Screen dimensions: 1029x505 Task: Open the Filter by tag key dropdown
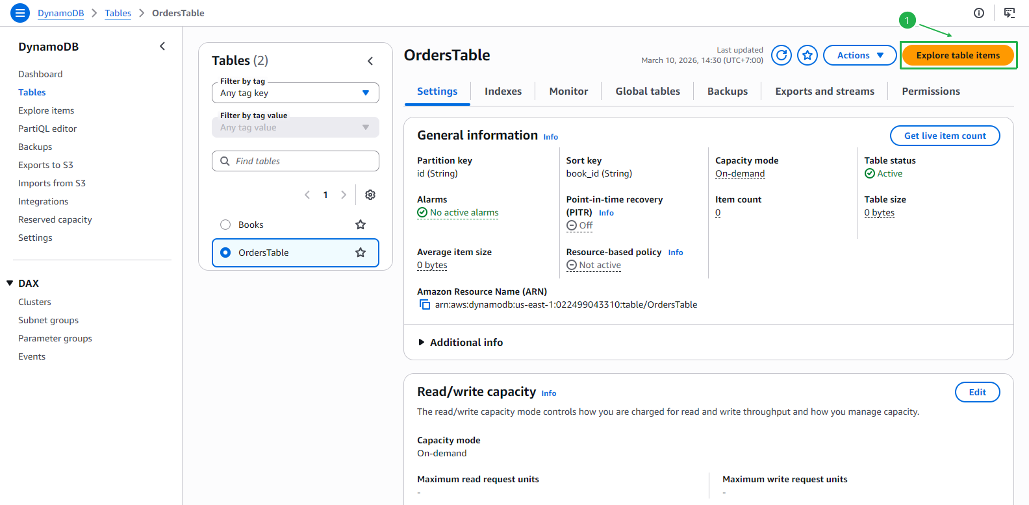tap(296, 93)
